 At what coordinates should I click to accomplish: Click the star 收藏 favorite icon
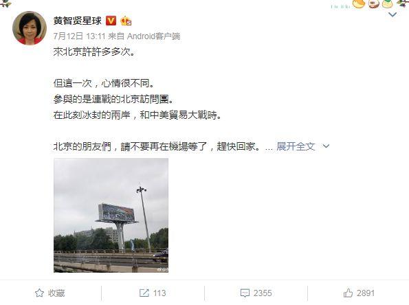click(39, 293)
